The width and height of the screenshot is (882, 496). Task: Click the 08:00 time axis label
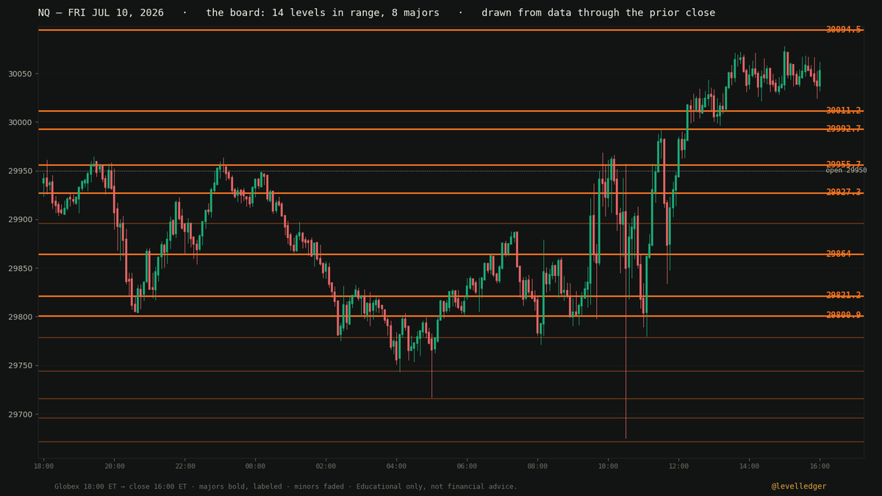[537, 466]
